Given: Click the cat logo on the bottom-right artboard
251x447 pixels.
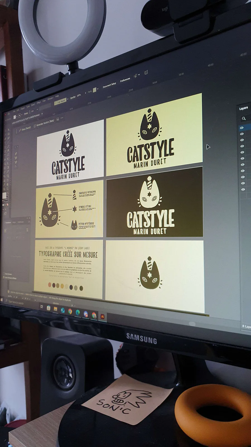Looking at the screenshot, I should click(x=150, y=274).
